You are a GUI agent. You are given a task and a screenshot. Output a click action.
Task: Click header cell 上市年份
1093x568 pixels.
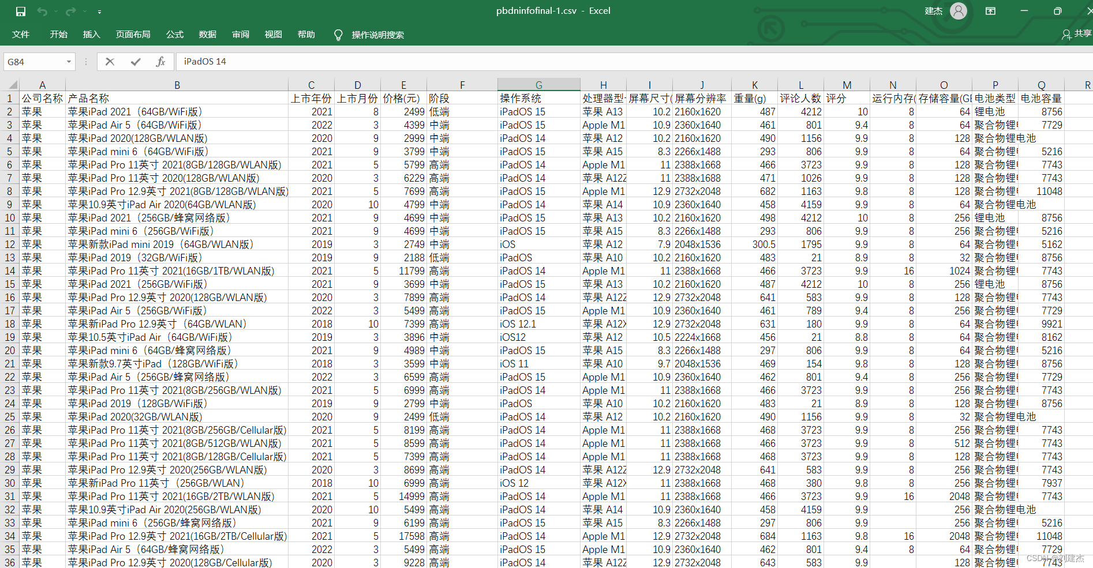click(312, 99)
